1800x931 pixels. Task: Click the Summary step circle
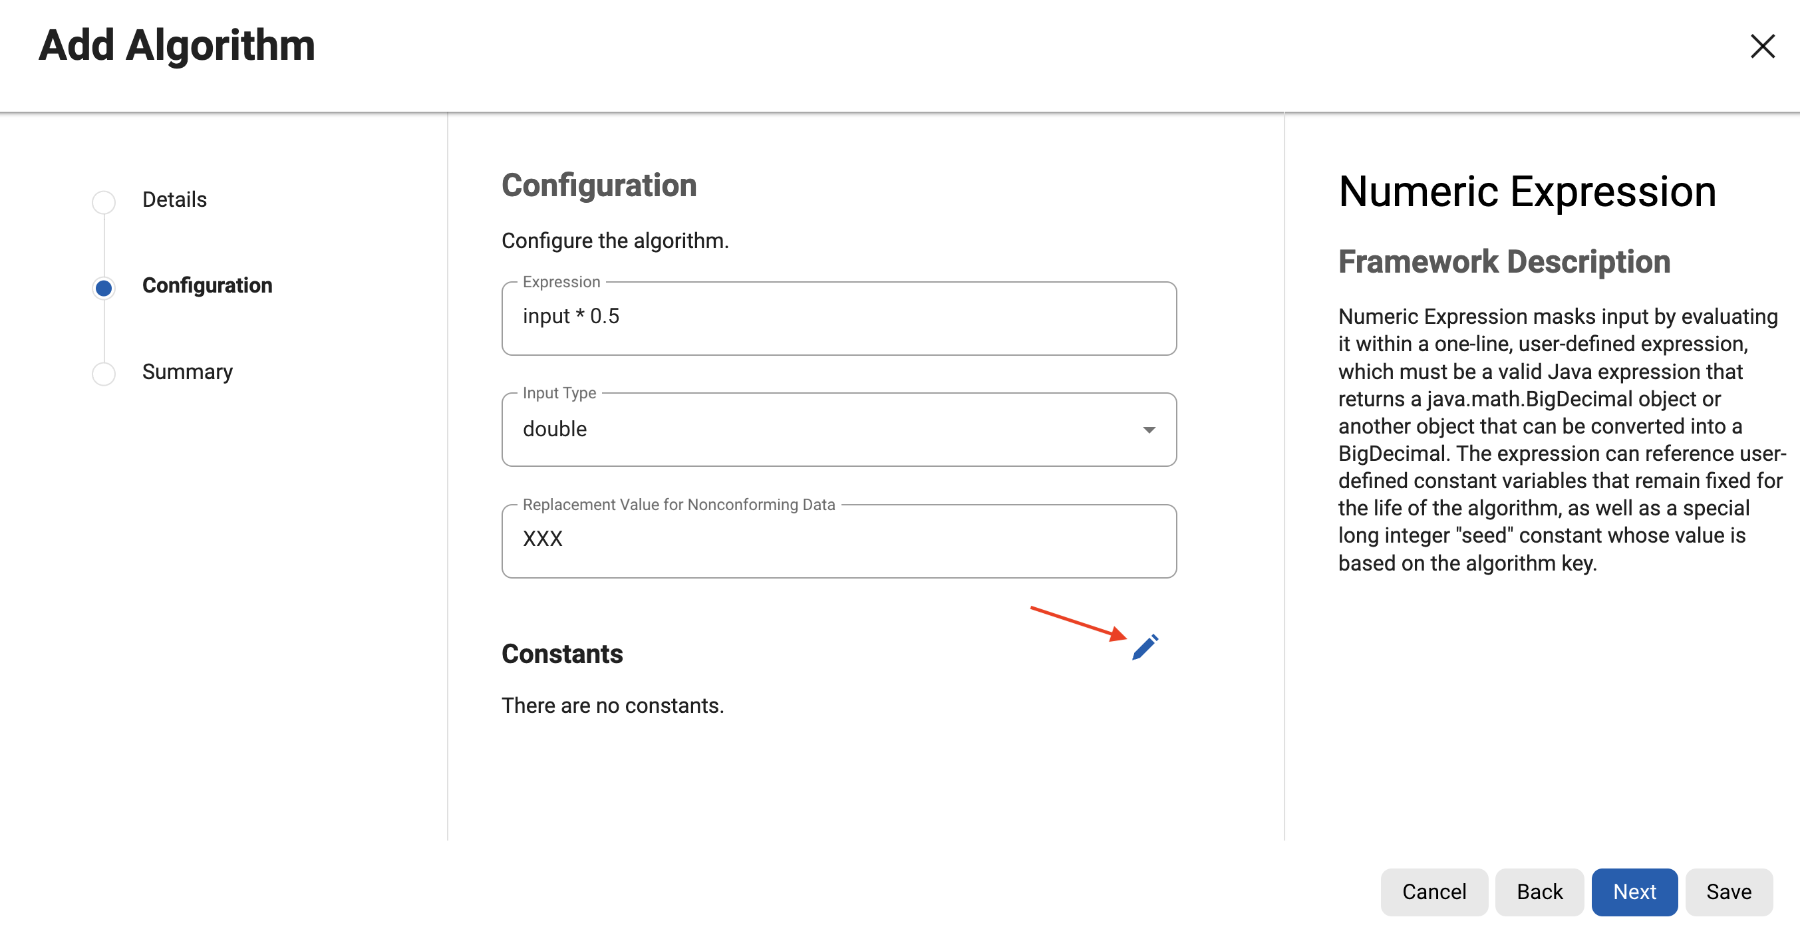coord(103,373)
